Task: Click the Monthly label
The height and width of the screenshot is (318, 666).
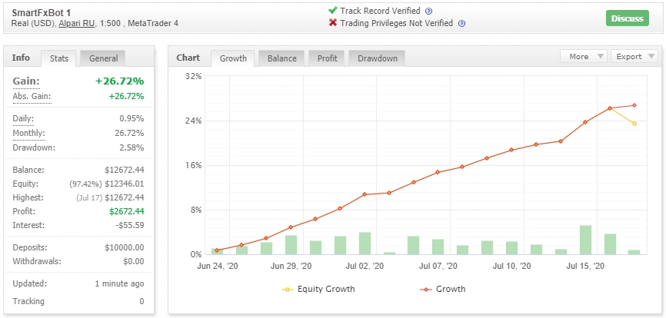Action: (29, 133)
